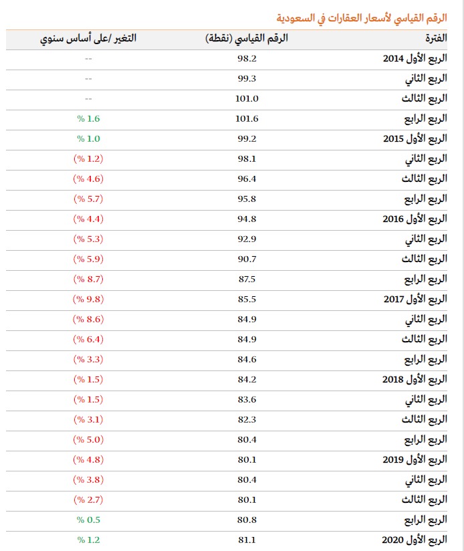
Task: Click the index value 87.5
Action: tap(247, 279)
